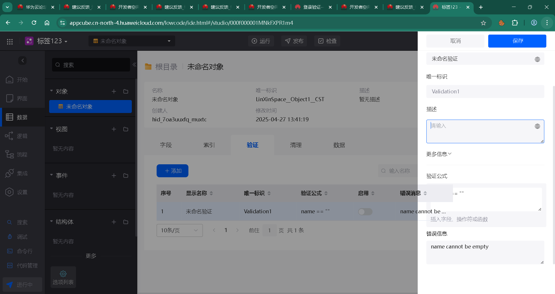Click the globe icon beside 未命名验证 name
The height and width of the screenshot is (294, 555).
point(537,59)
